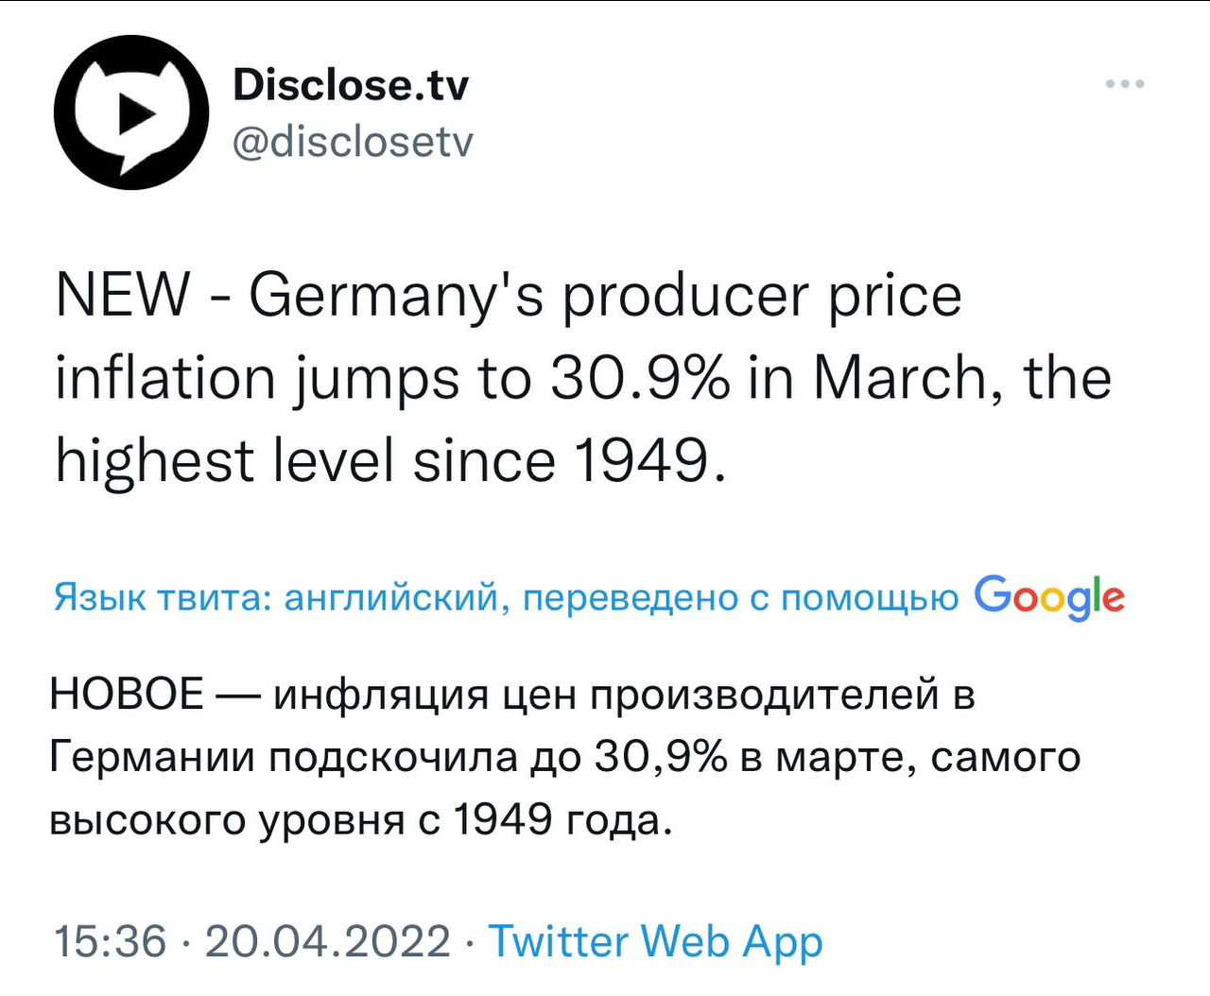Screen dimensions: 1210x996
Task: Open the three-dot more options menu
Action: (x=1125, y=84)
